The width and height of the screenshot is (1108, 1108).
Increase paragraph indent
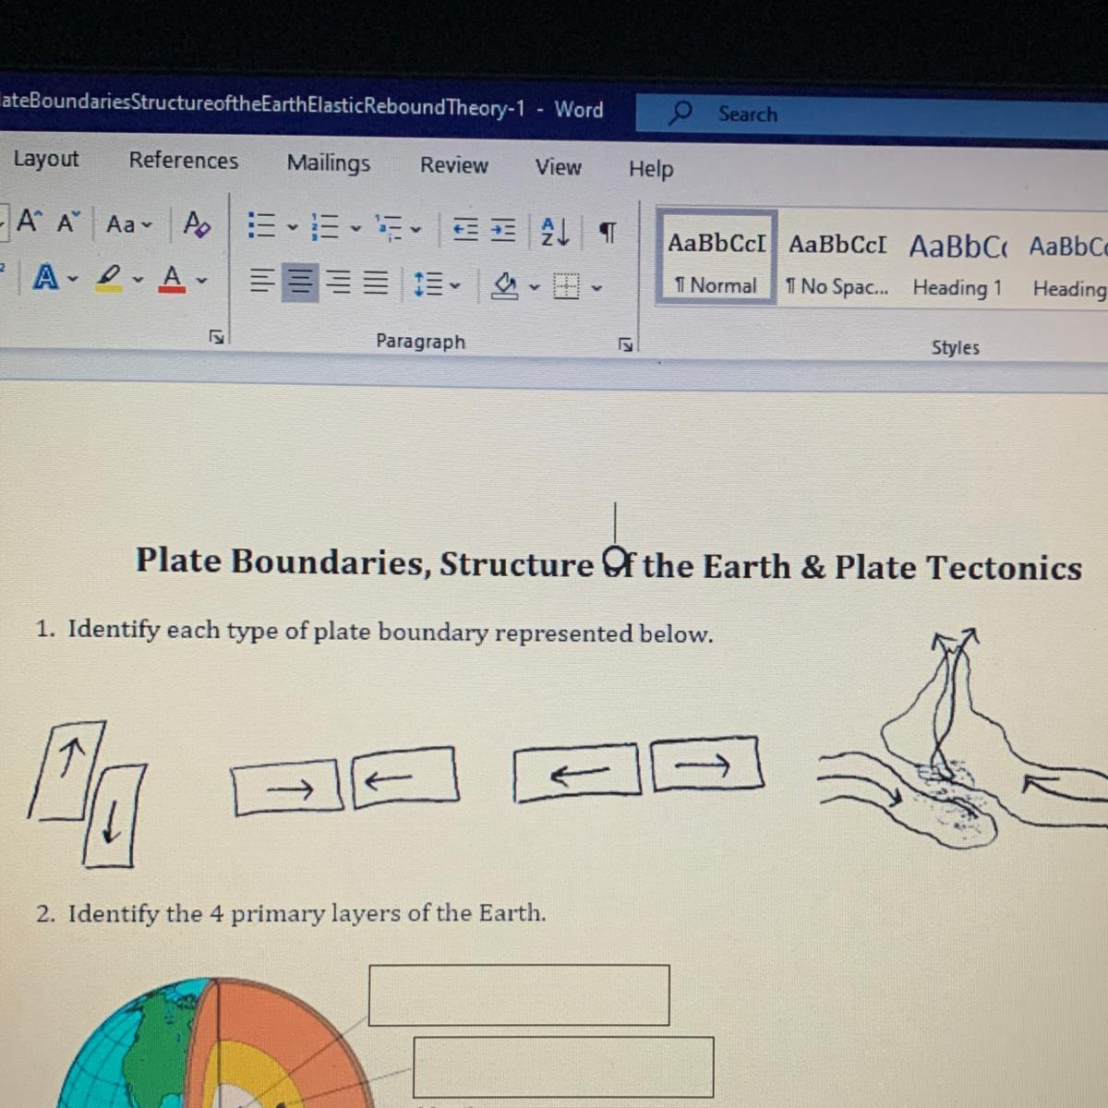click(502, 230)
